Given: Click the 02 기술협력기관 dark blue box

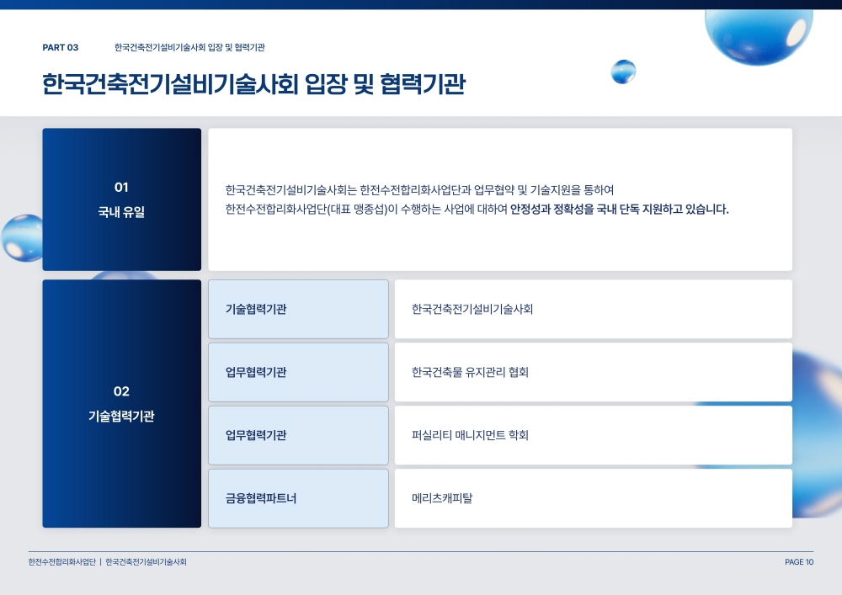Looking at the screenshot, I should [122, 403].
